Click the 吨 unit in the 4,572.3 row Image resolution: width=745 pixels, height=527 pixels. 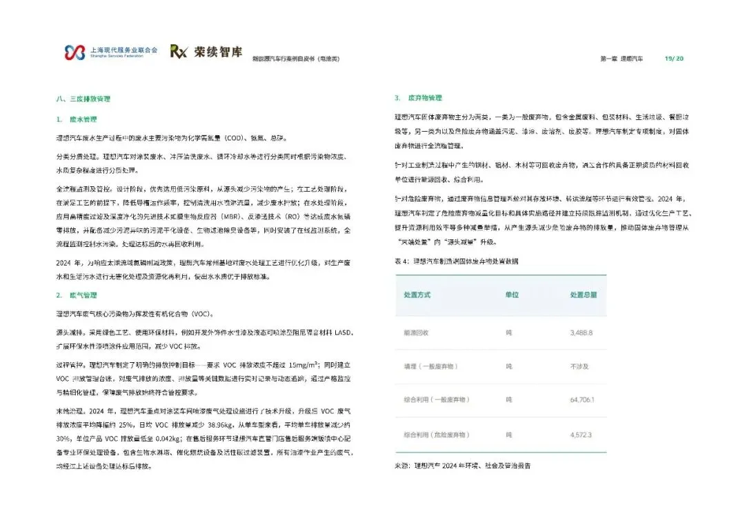pyautogui.click(x=509, y=435)
